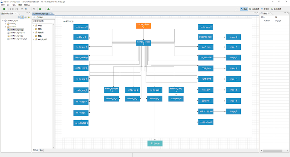Switch to the 覆盖率 perspective
This screenshot has width=290, height=157.
[265, 9]
